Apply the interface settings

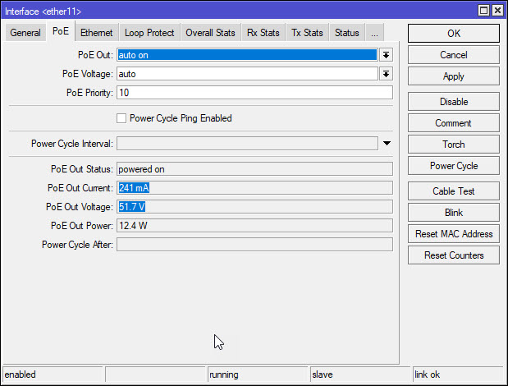click(x=454, y=76)
